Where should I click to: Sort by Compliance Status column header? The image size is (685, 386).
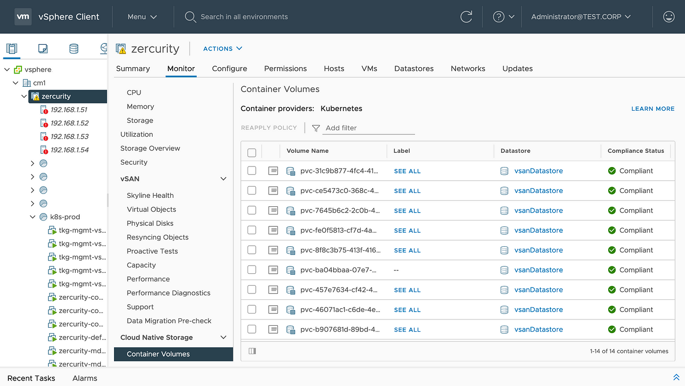636,151
